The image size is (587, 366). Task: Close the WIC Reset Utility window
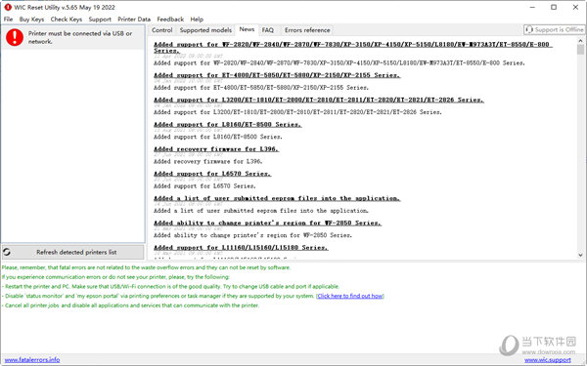(x=575, y=7)
